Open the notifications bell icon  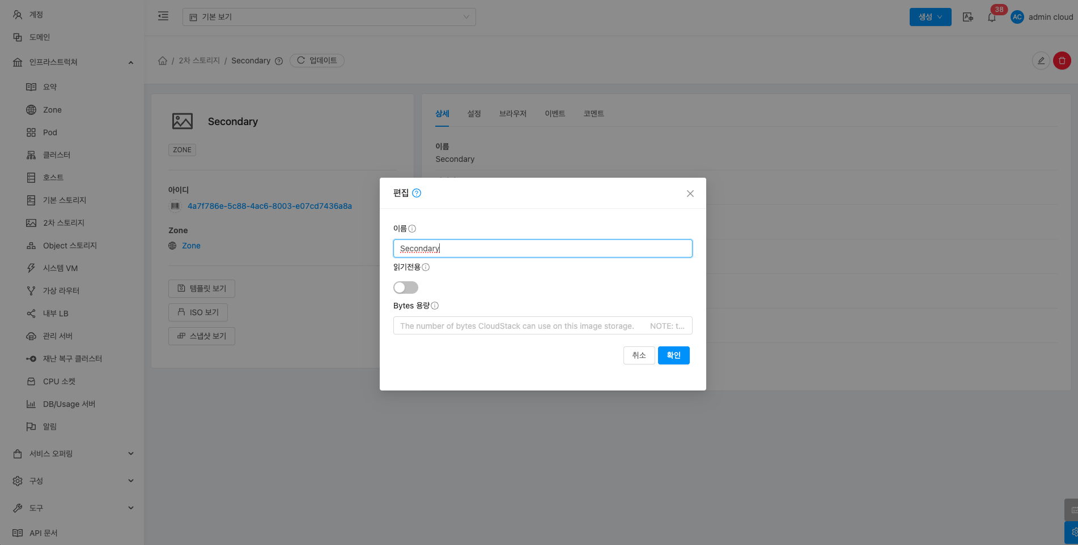point(991,17)
